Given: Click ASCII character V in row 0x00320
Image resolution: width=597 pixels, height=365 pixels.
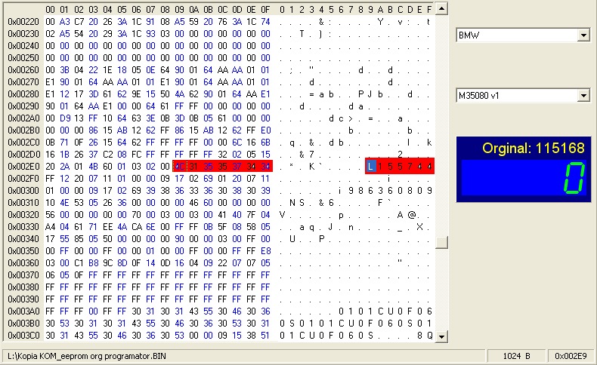Looking at the screenshot, I should (x=282, y=215).
